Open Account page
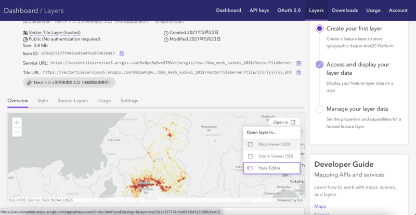This screenshot has height=215, width=416. 398,10
